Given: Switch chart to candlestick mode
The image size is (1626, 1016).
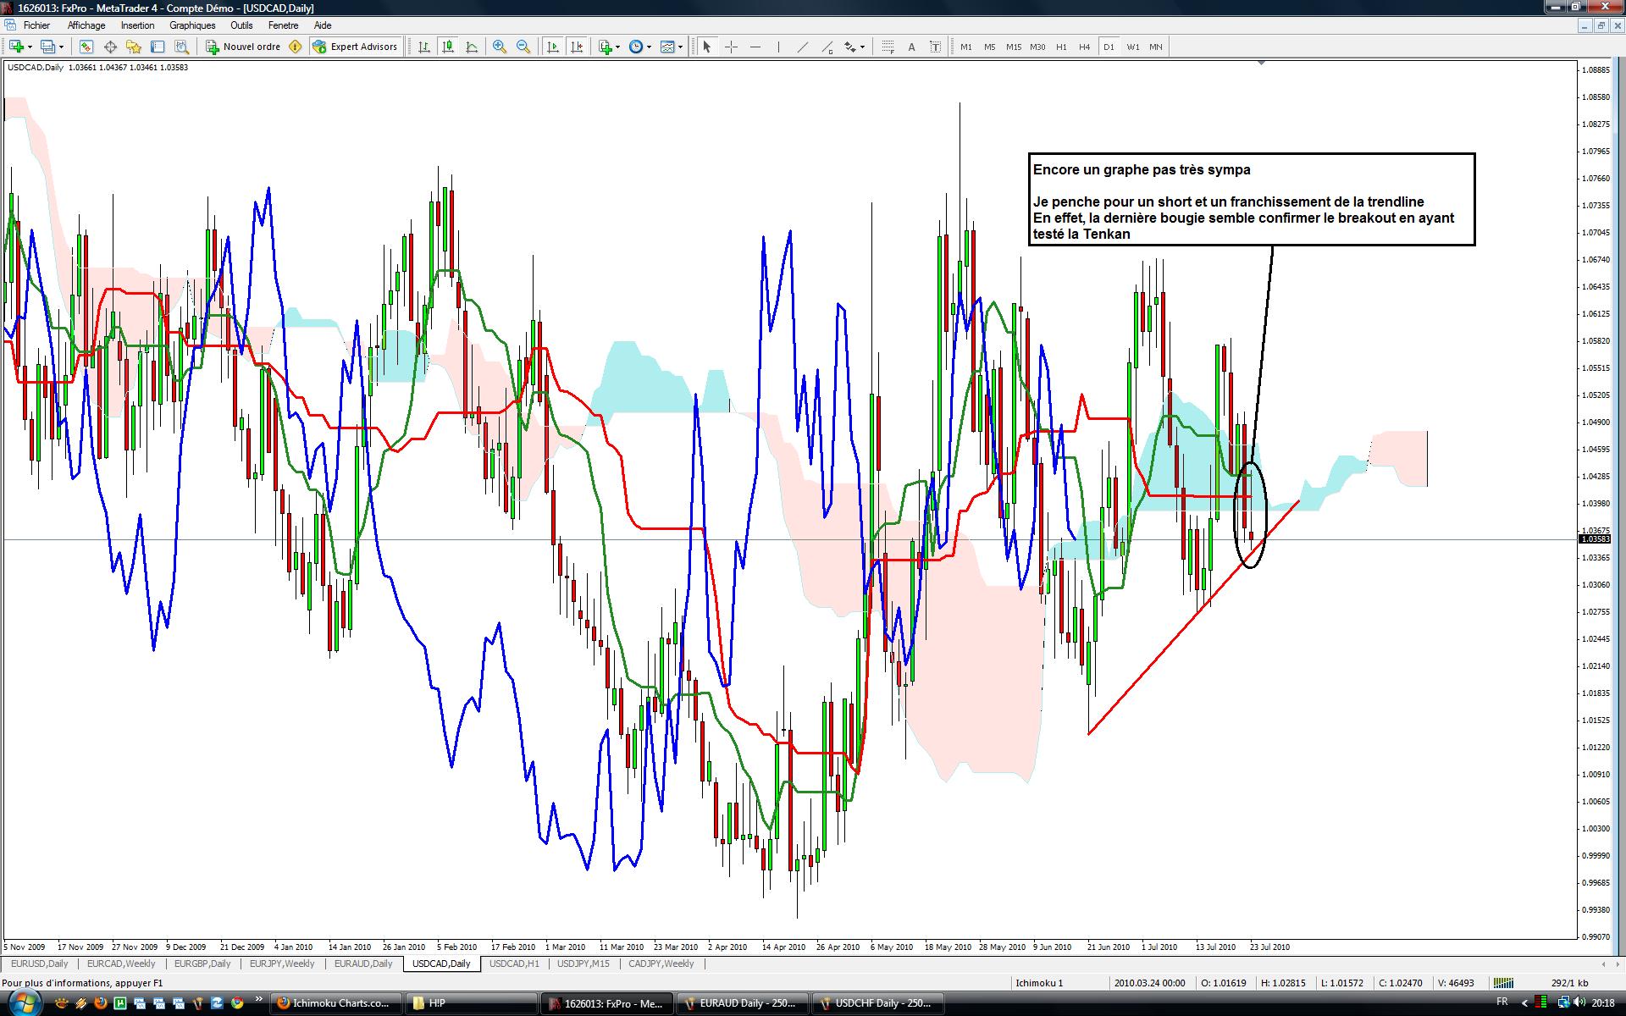Looking at the screenshot, I should [447, 47].
